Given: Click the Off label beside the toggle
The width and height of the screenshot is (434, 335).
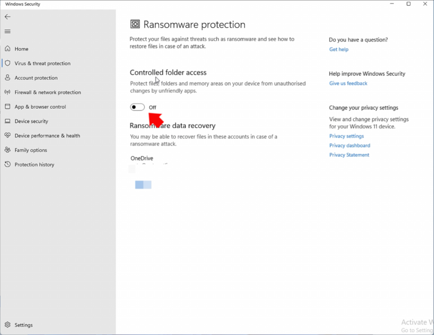Looking at the screenshot, I should pyautogui.click(x=153, y=107).
